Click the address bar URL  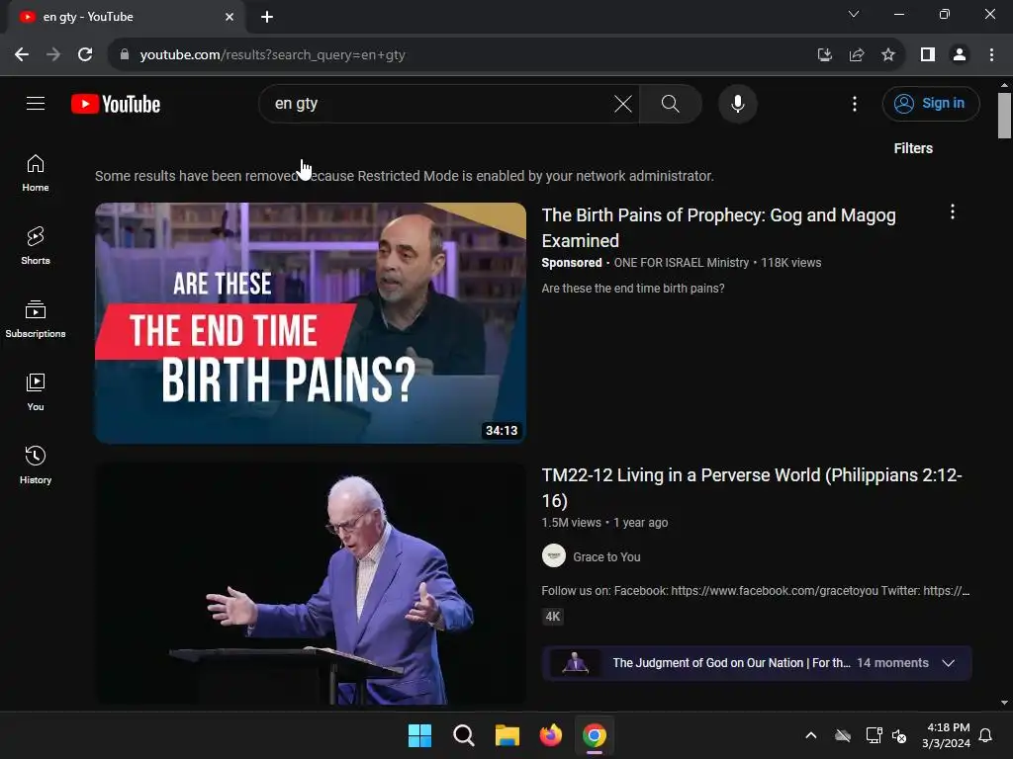pos(272,55)
